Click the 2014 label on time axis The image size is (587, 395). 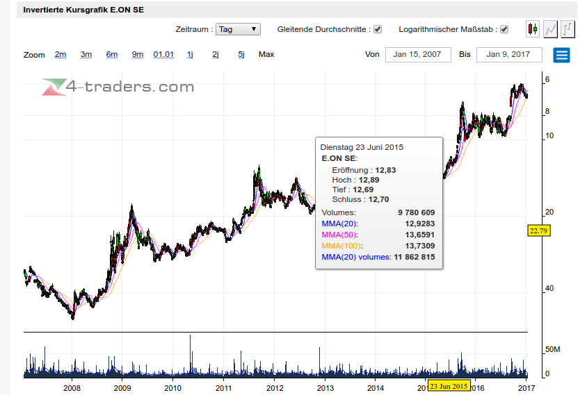376,388
